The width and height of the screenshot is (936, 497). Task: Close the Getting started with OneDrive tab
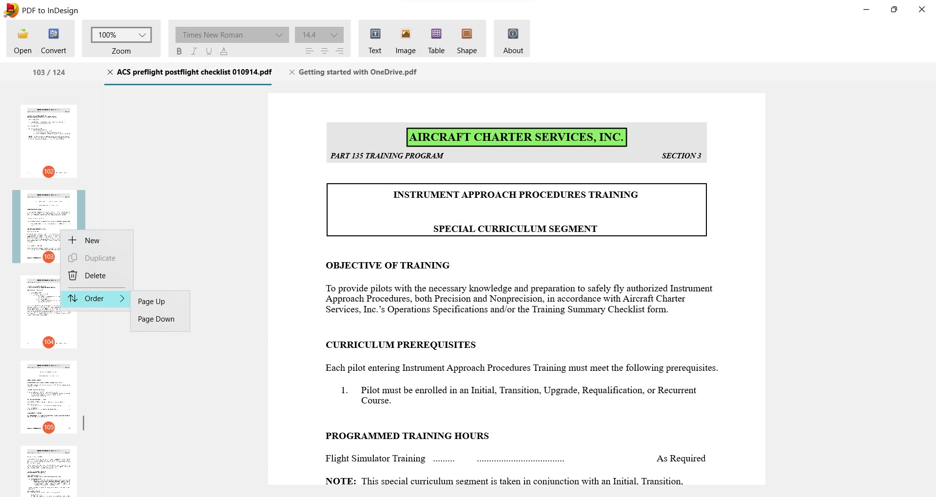point(292,72)
